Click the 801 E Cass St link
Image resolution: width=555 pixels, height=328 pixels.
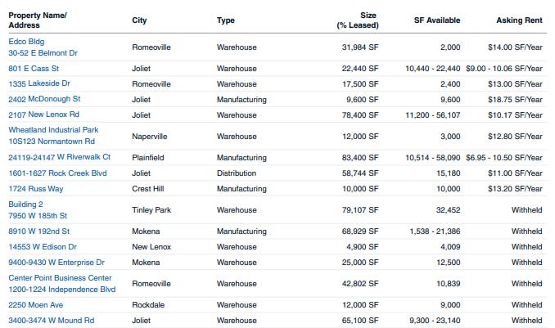[34, 69]
